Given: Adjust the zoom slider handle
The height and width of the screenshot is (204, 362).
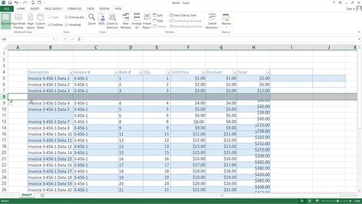Looking at the screenshot, I should [x=338, y=201].
